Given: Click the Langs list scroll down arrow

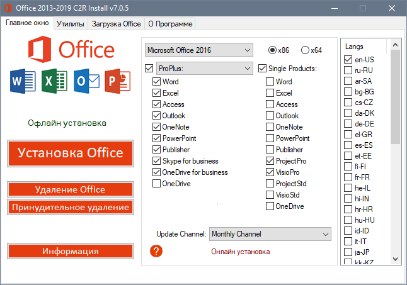Looking at the screenshot, I should pyautogui.click(x=395, y=259).
